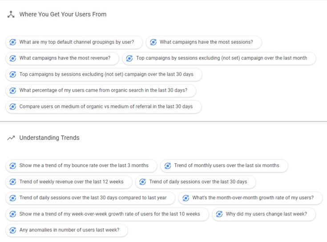
Task: Open the 'Where You Get Your Users From' heading
Action: [x=63, y=14]
